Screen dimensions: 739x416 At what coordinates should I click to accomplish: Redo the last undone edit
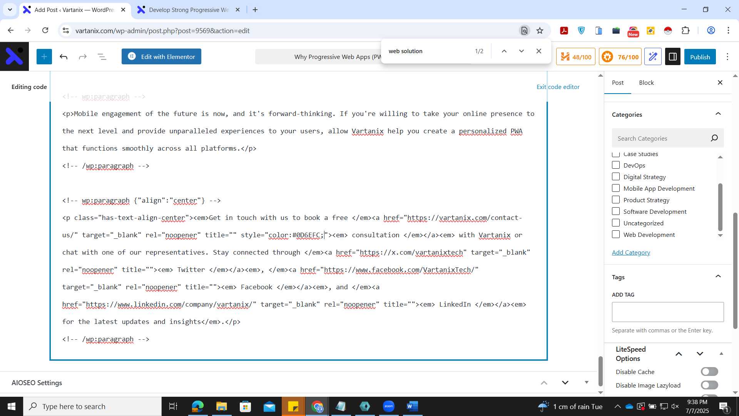point(83,57)
